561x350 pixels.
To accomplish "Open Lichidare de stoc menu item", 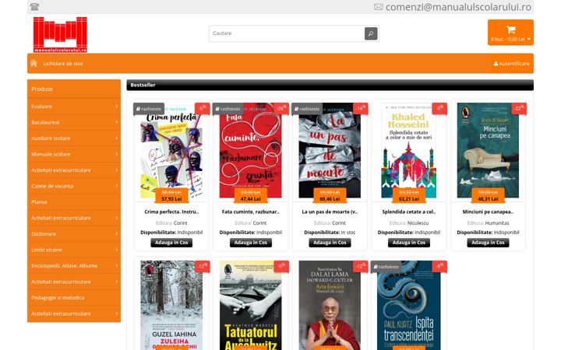I will pyautogui.click(x=63, y=64).
